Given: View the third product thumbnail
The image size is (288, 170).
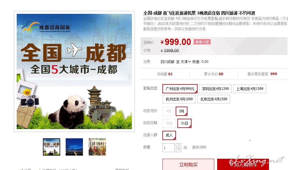Looking at the screenshot, I should coord(97,147).
